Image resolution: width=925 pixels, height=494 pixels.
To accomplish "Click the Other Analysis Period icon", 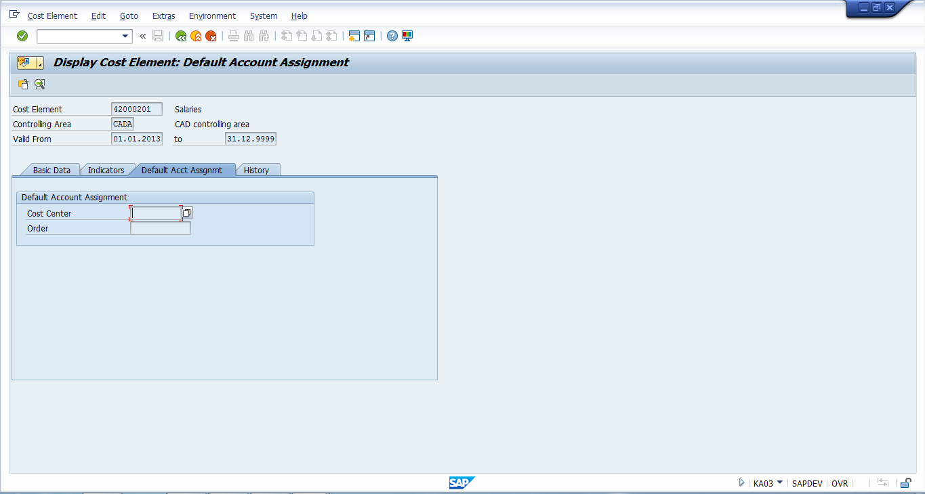I will click(x=23, y=85).
